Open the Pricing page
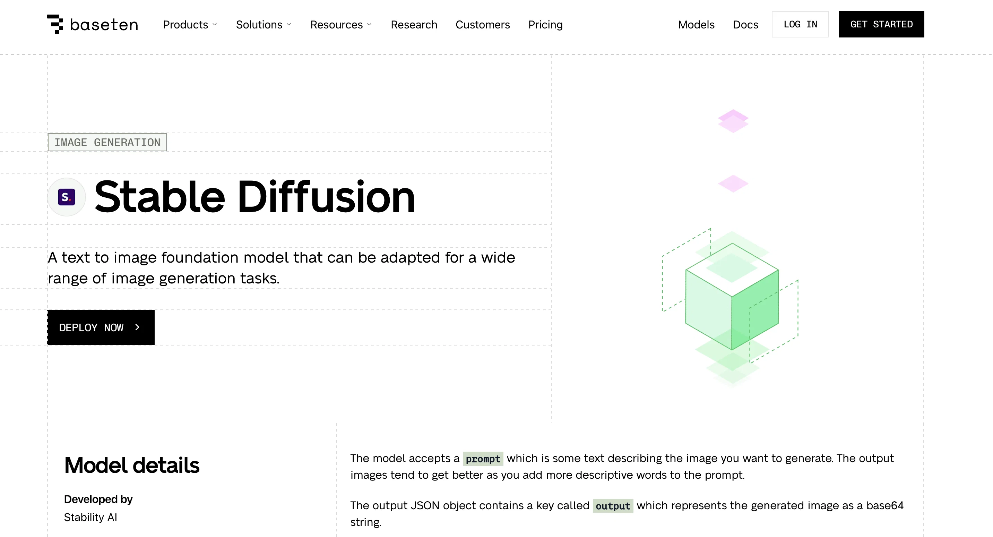The image size is (993, 537). tap(545, 25)
